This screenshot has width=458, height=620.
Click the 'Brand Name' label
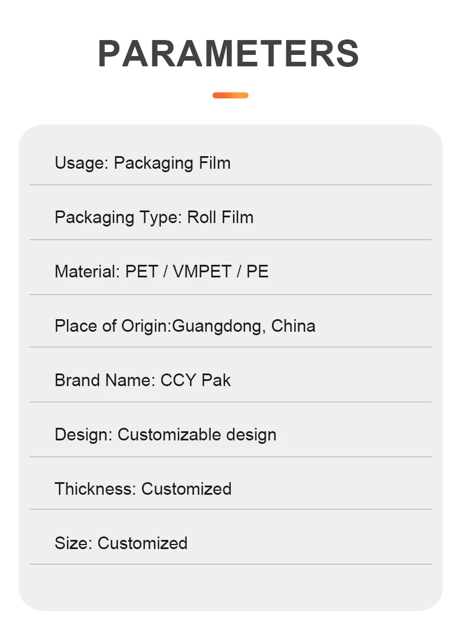pos(105,380)
